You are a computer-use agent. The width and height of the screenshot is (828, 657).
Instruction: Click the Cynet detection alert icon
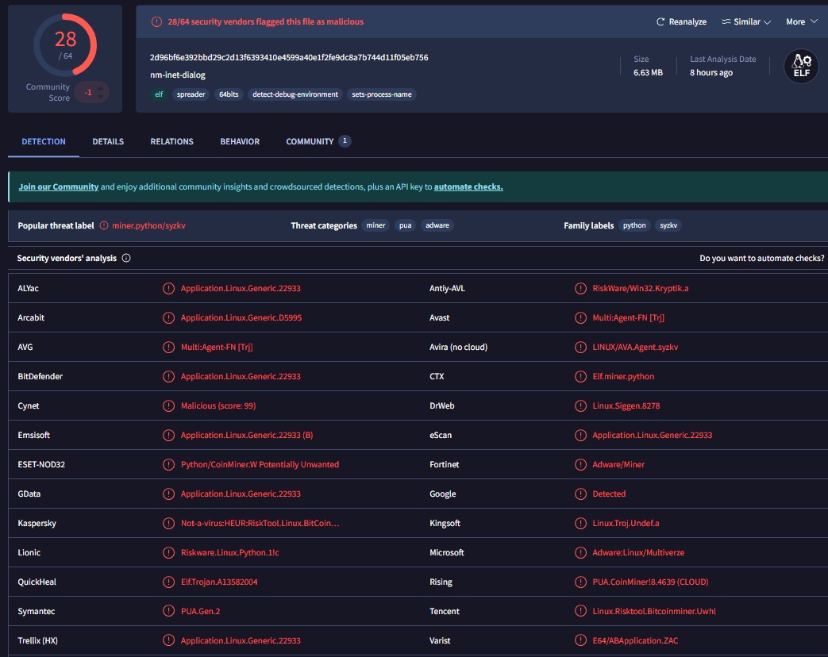pyautogui.click(x=168, y=405)
